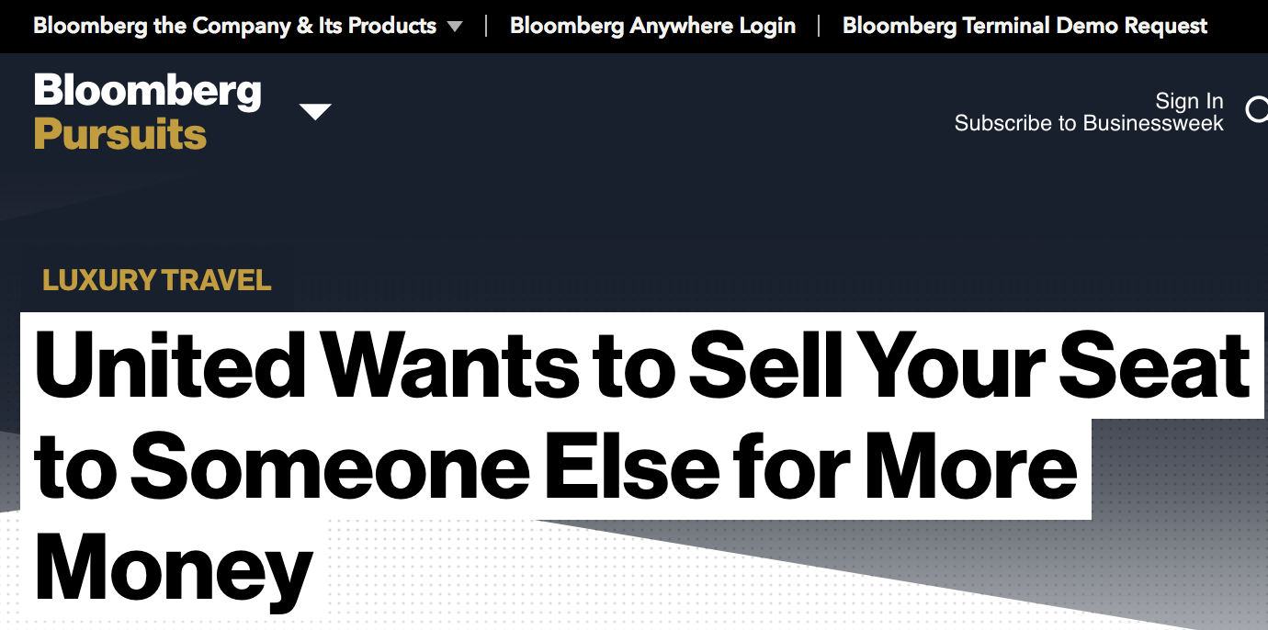
Task: Click the Bloomberg wordmark logo
Action: [147, 92]
